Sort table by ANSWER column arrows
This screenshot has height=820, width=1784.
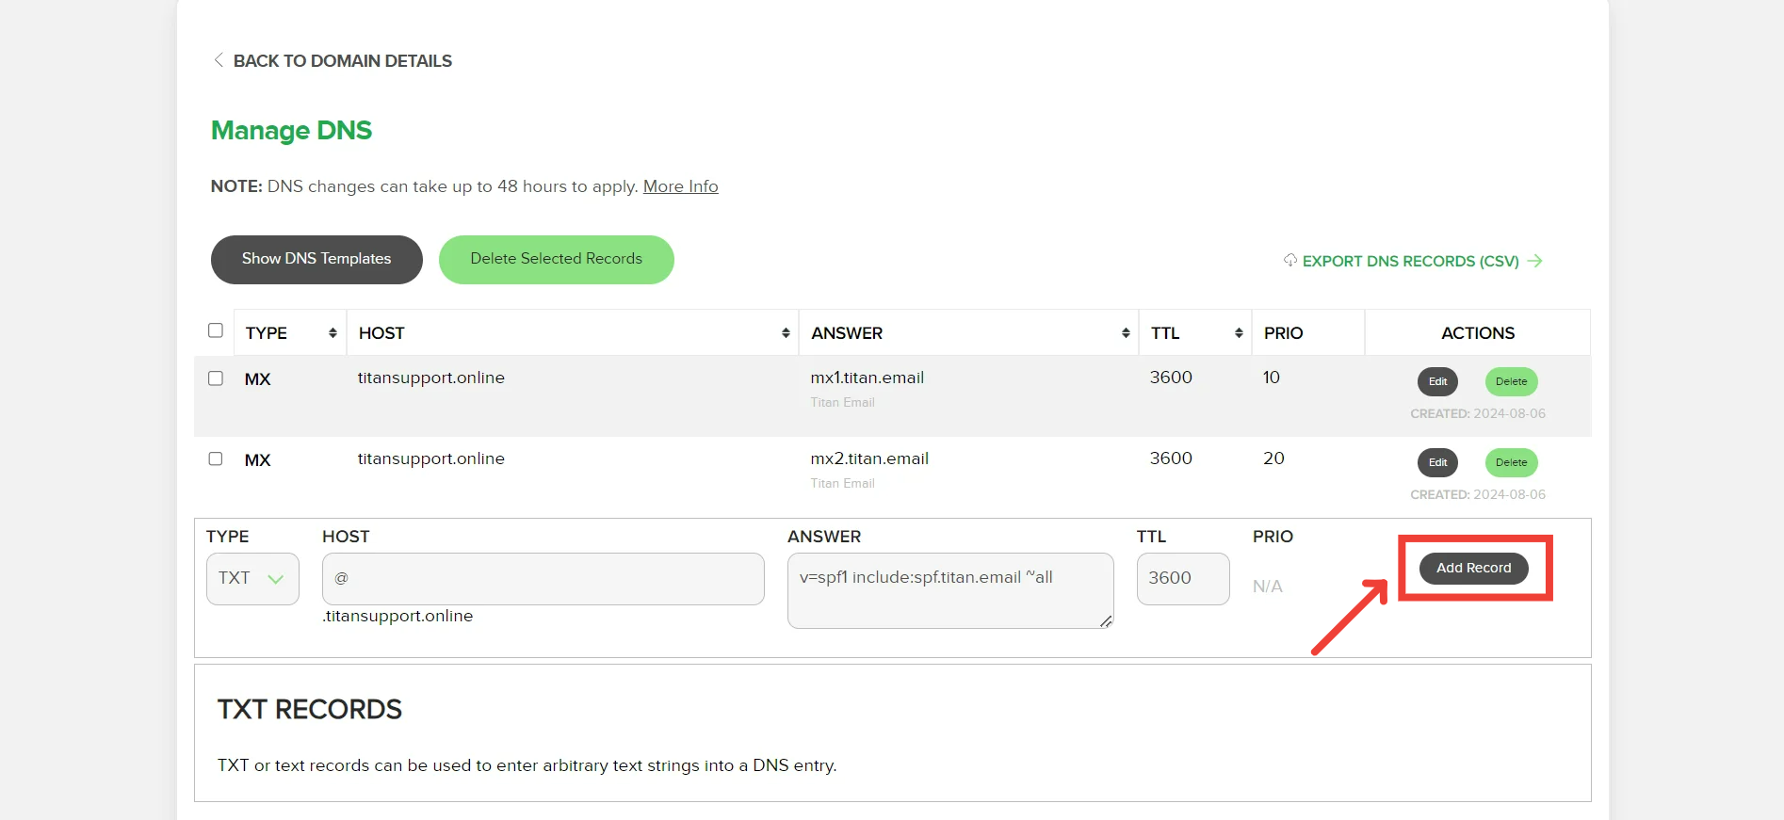1126,333
